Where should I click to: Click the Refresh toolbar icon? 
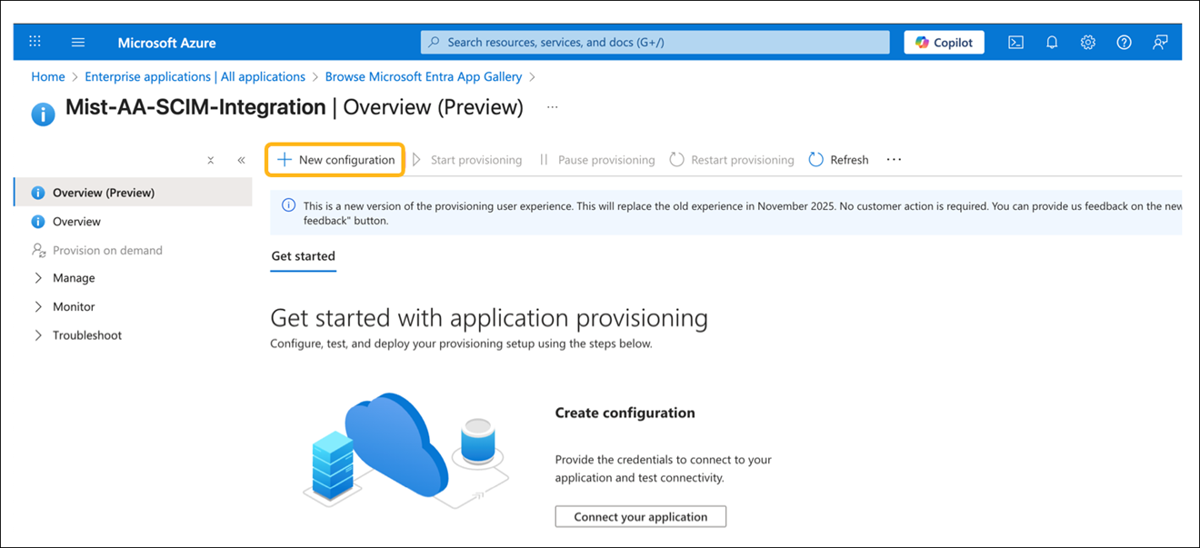pos(815,160)
